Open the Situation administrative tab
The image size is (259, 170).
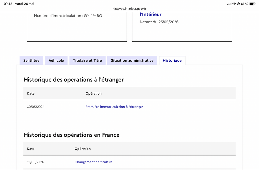(132, 60)
